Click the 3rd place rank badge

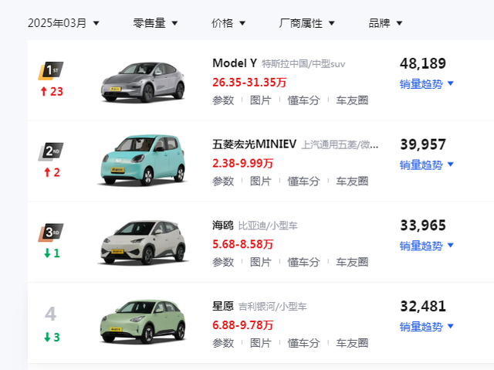(51, 233)
